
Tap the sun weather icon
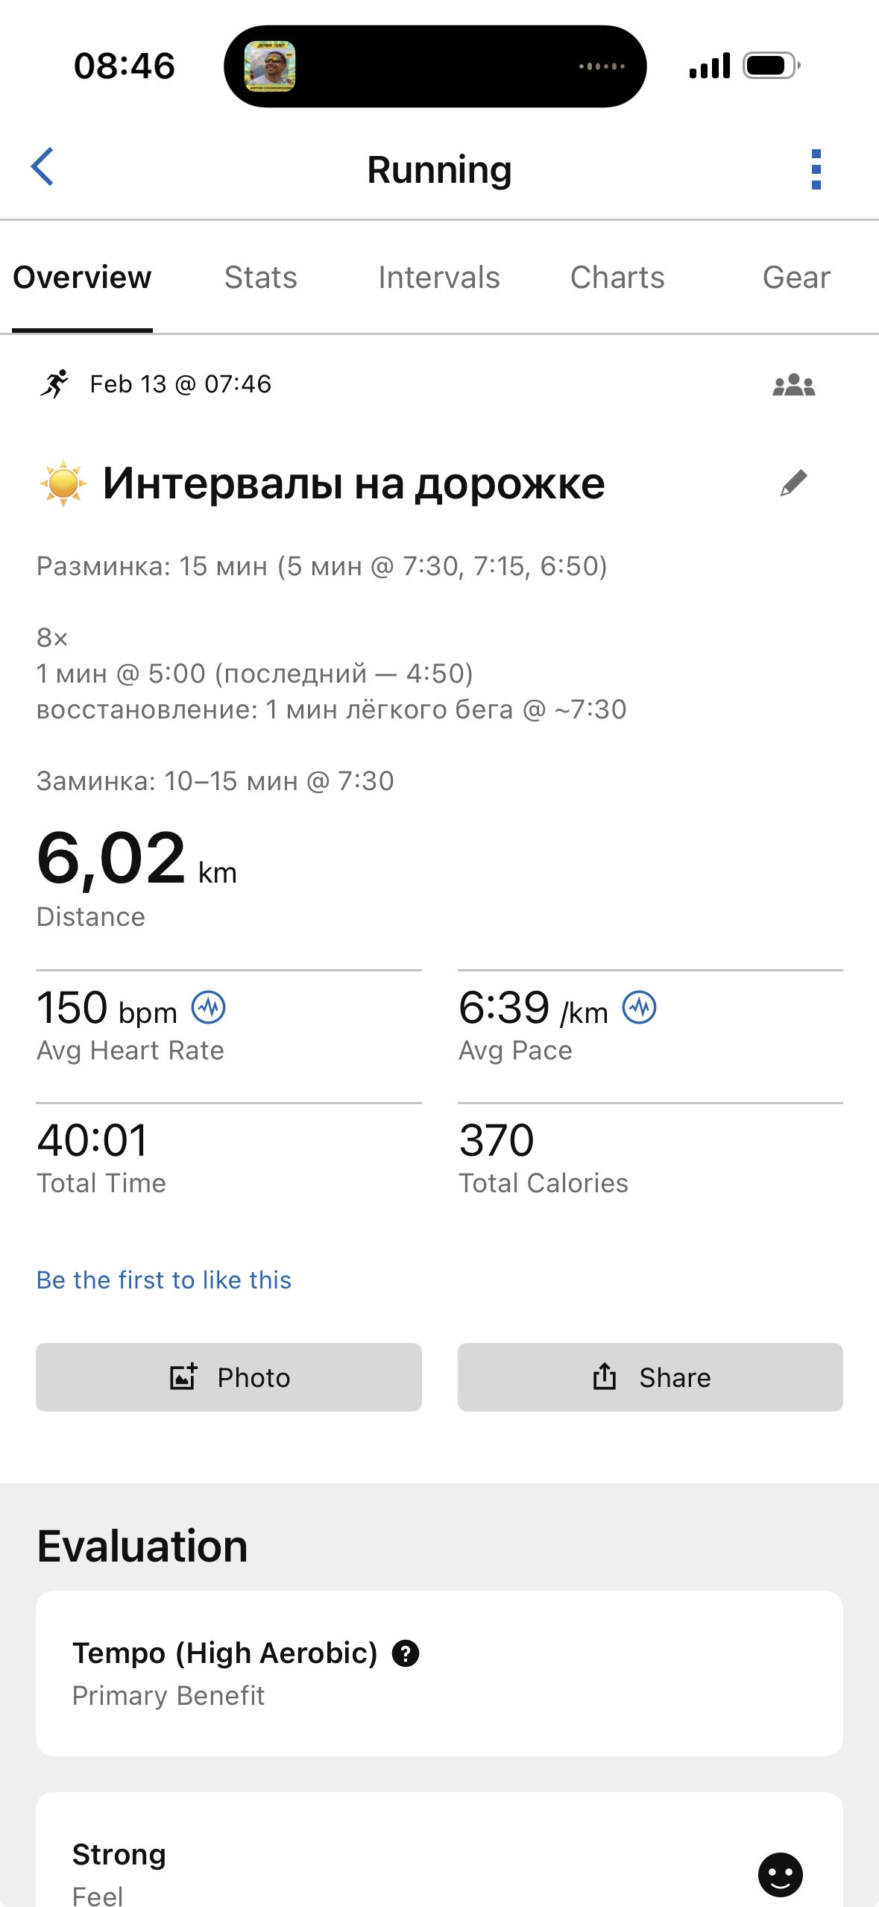point(63,483)
